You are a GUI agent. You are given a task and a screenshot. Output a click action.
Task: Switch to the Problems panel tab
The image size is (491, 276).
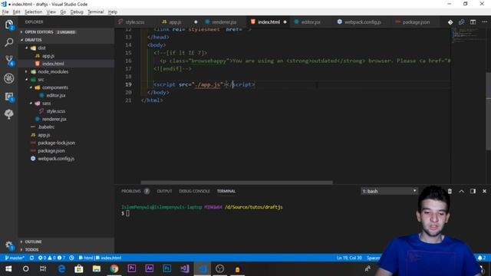pyautogui.click(x=135, y=191)
